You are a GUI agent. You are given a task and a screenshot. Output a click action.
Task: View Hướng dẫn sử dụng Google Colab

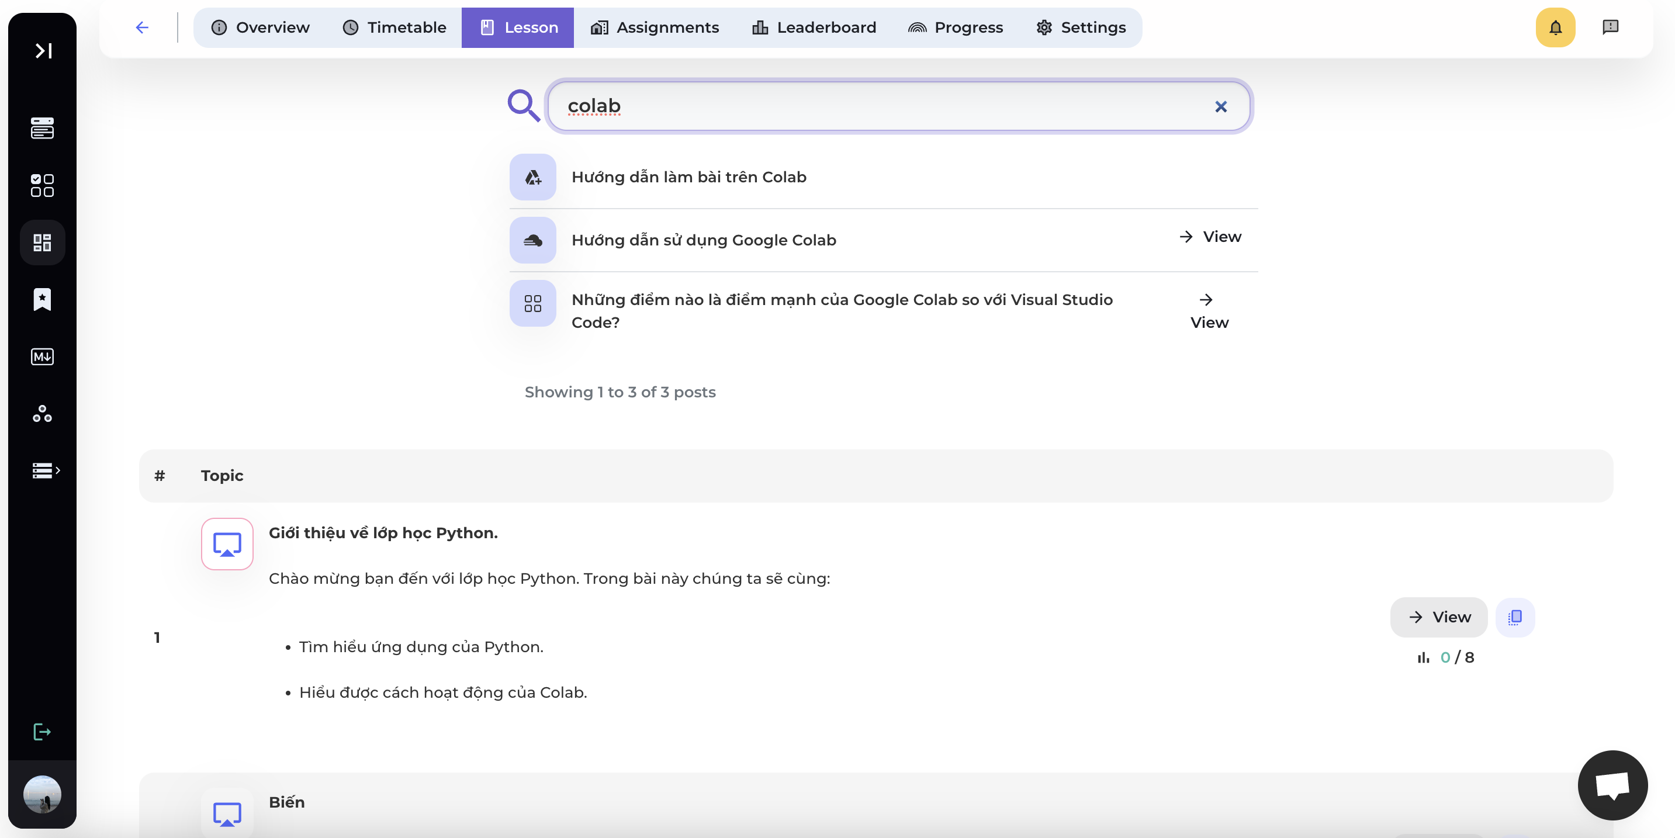(1210, 237)
